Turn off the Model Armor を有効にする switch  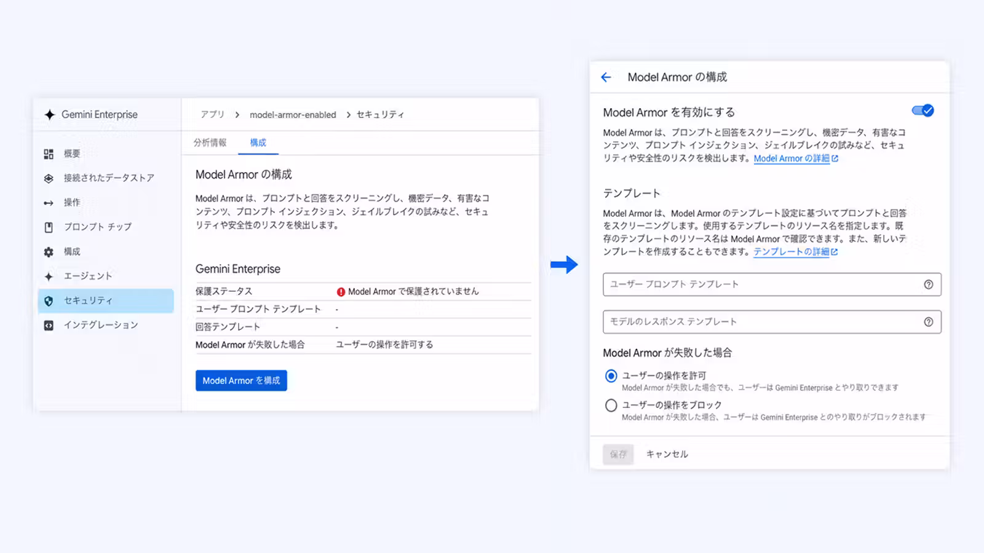[922, 111]
